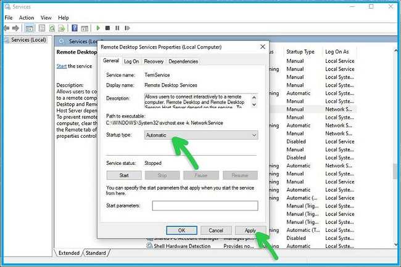Open Properties from the toolbar icon

point(42,28)
